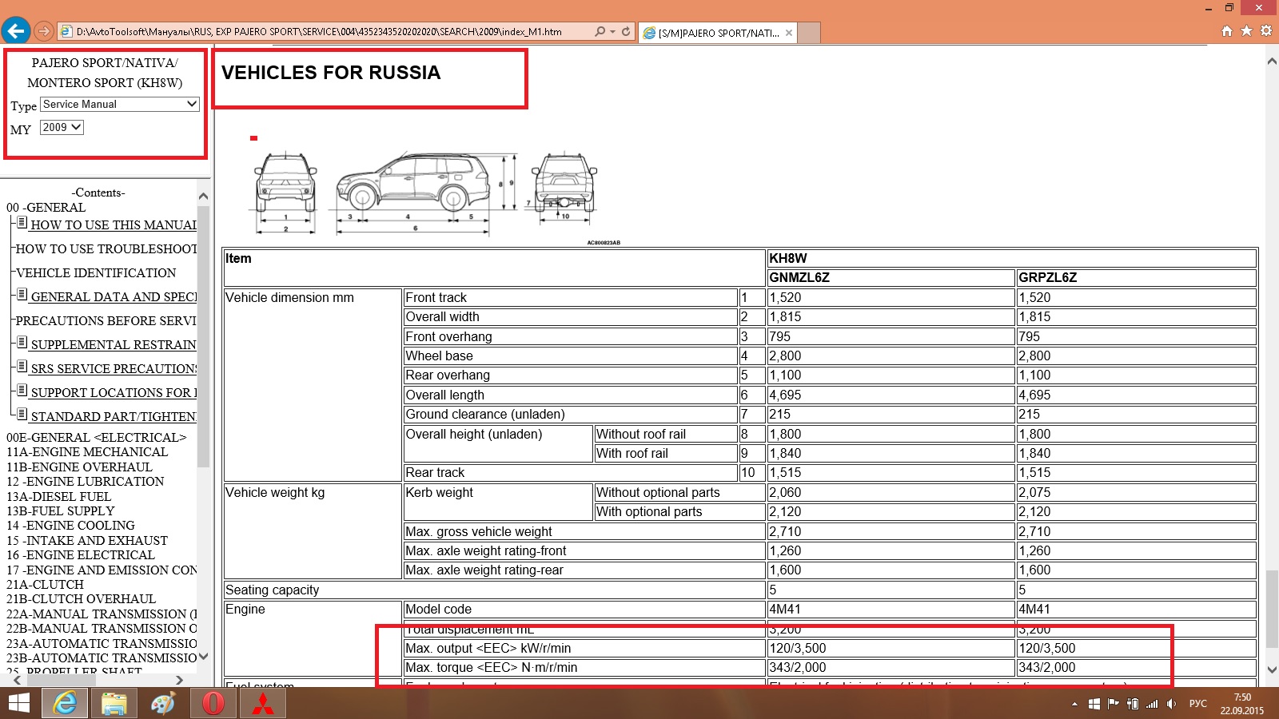Open the Type Service Manual dropdown

point(119,105)
